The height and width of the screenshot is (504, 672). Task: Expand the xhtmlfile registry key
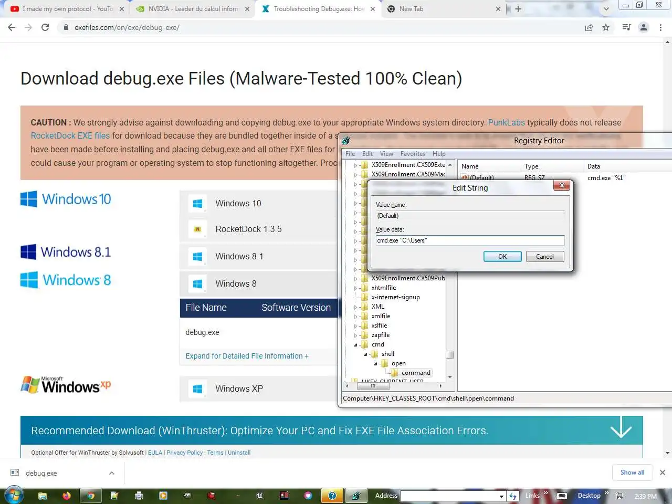click(356, 288)
